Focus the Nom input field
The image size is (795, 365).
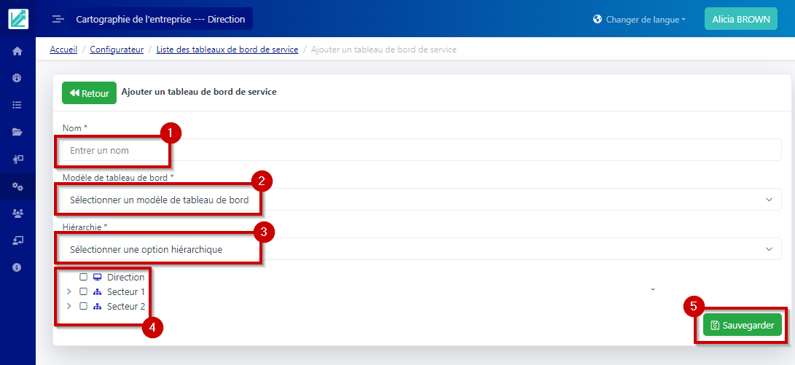click(x=422, y=150)
